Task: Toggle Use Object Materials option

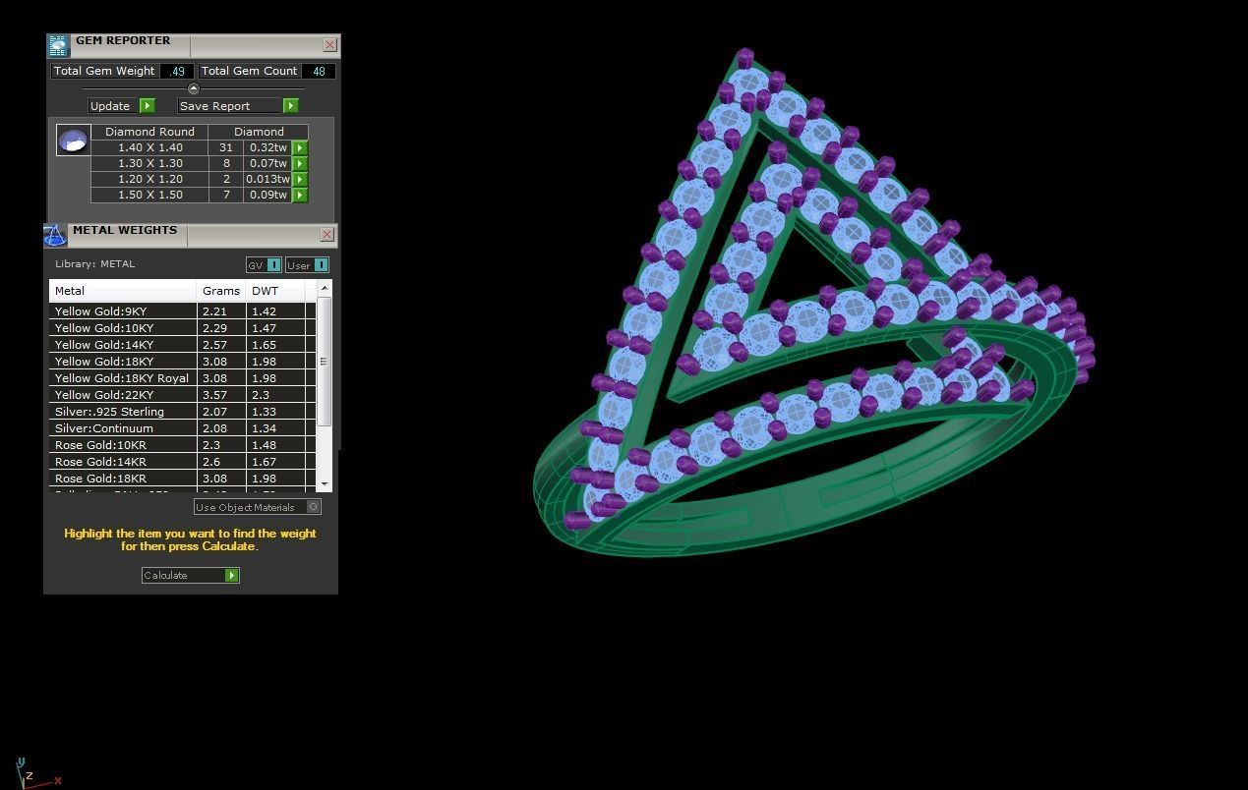Action: point(314,507)
